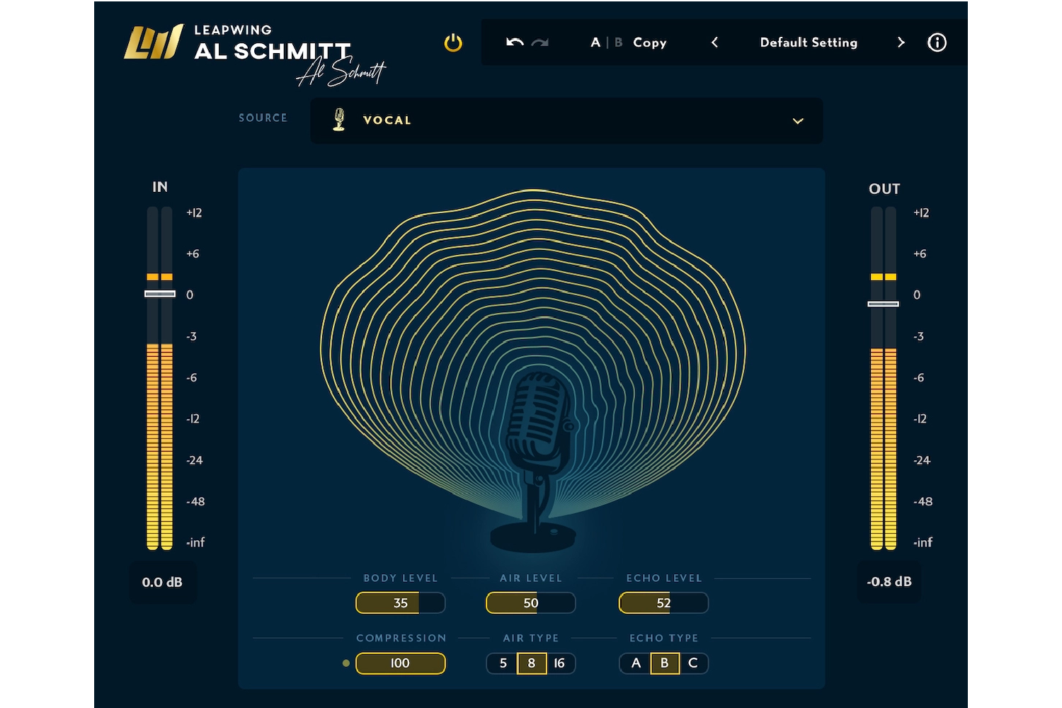Toggle the plugin power bypass button
Viewport: 1062px width, 708px height.
pyautogui.click(x=453, y=43)
